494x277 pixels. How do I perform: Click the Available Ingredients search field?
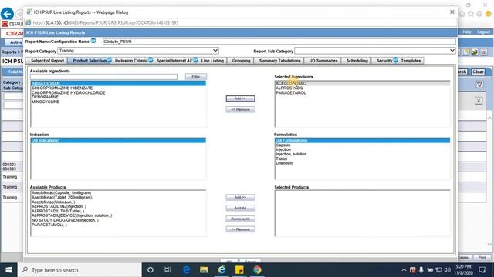click(x=103, y=77)
